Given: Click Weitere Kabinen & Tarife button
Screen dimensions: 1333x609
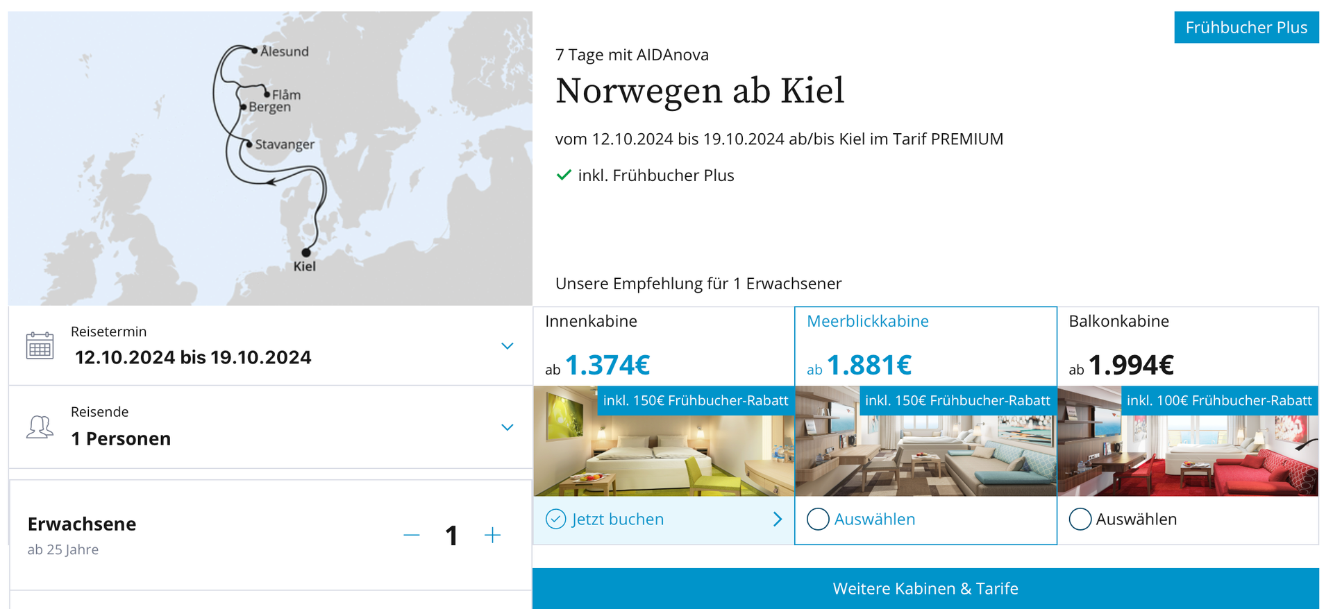Looking at the screenshot, I should (925, 588).
